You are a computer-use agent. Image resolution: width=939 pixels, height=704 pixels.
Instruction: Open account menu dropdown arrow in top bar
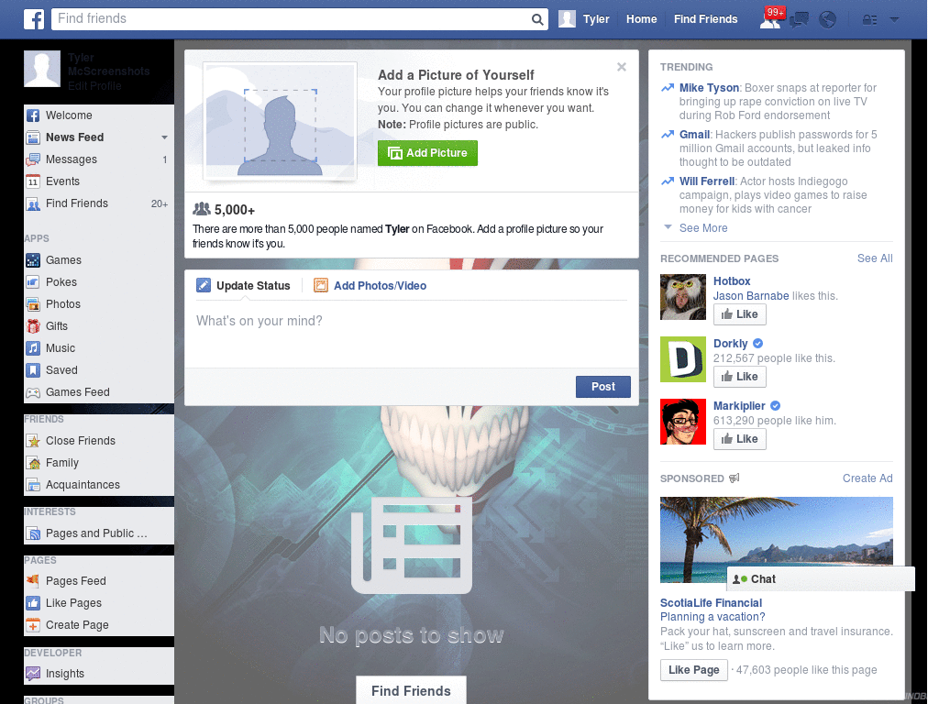point(894,19)
